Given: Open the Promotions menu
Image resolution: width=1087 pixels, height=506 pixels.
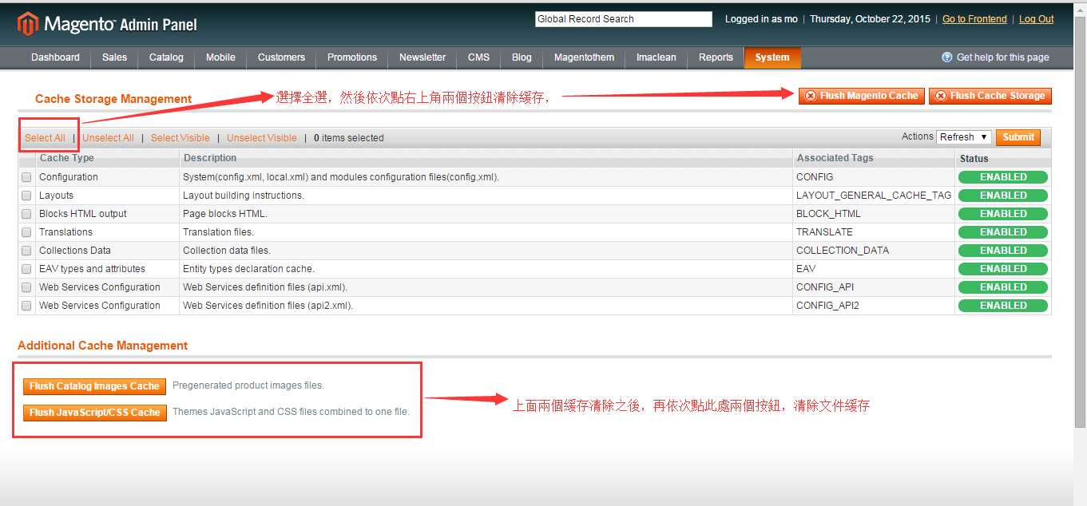Looking at the screenshot, I should point(352,57).
